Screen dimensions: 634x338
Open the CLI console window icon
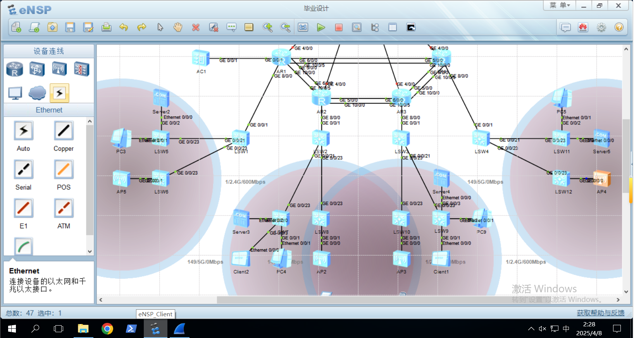click(x=411, y=27)
